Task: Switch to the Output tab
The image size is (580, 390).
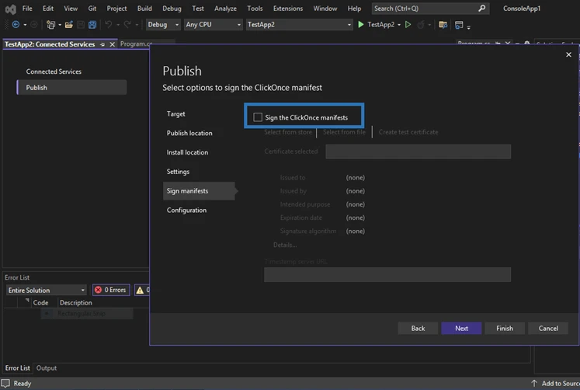Action: (47, 368)
